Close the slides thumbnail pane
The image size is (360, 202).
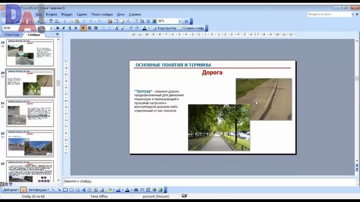click(x=57, y=34)
